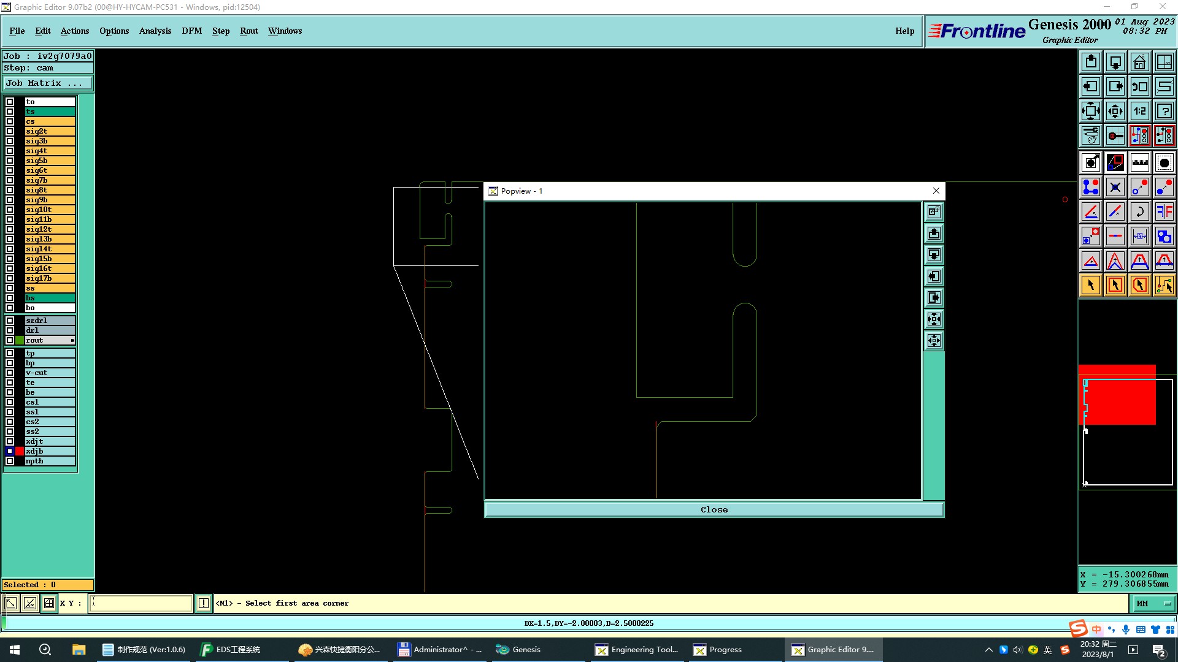Click the Job Matrix button
Image resolution: width=1178 pixels, height=662 pixels.
tap(48, 83)
